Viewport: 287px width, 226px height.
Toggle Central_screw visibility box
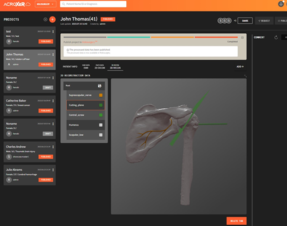[x=100, y=115]
